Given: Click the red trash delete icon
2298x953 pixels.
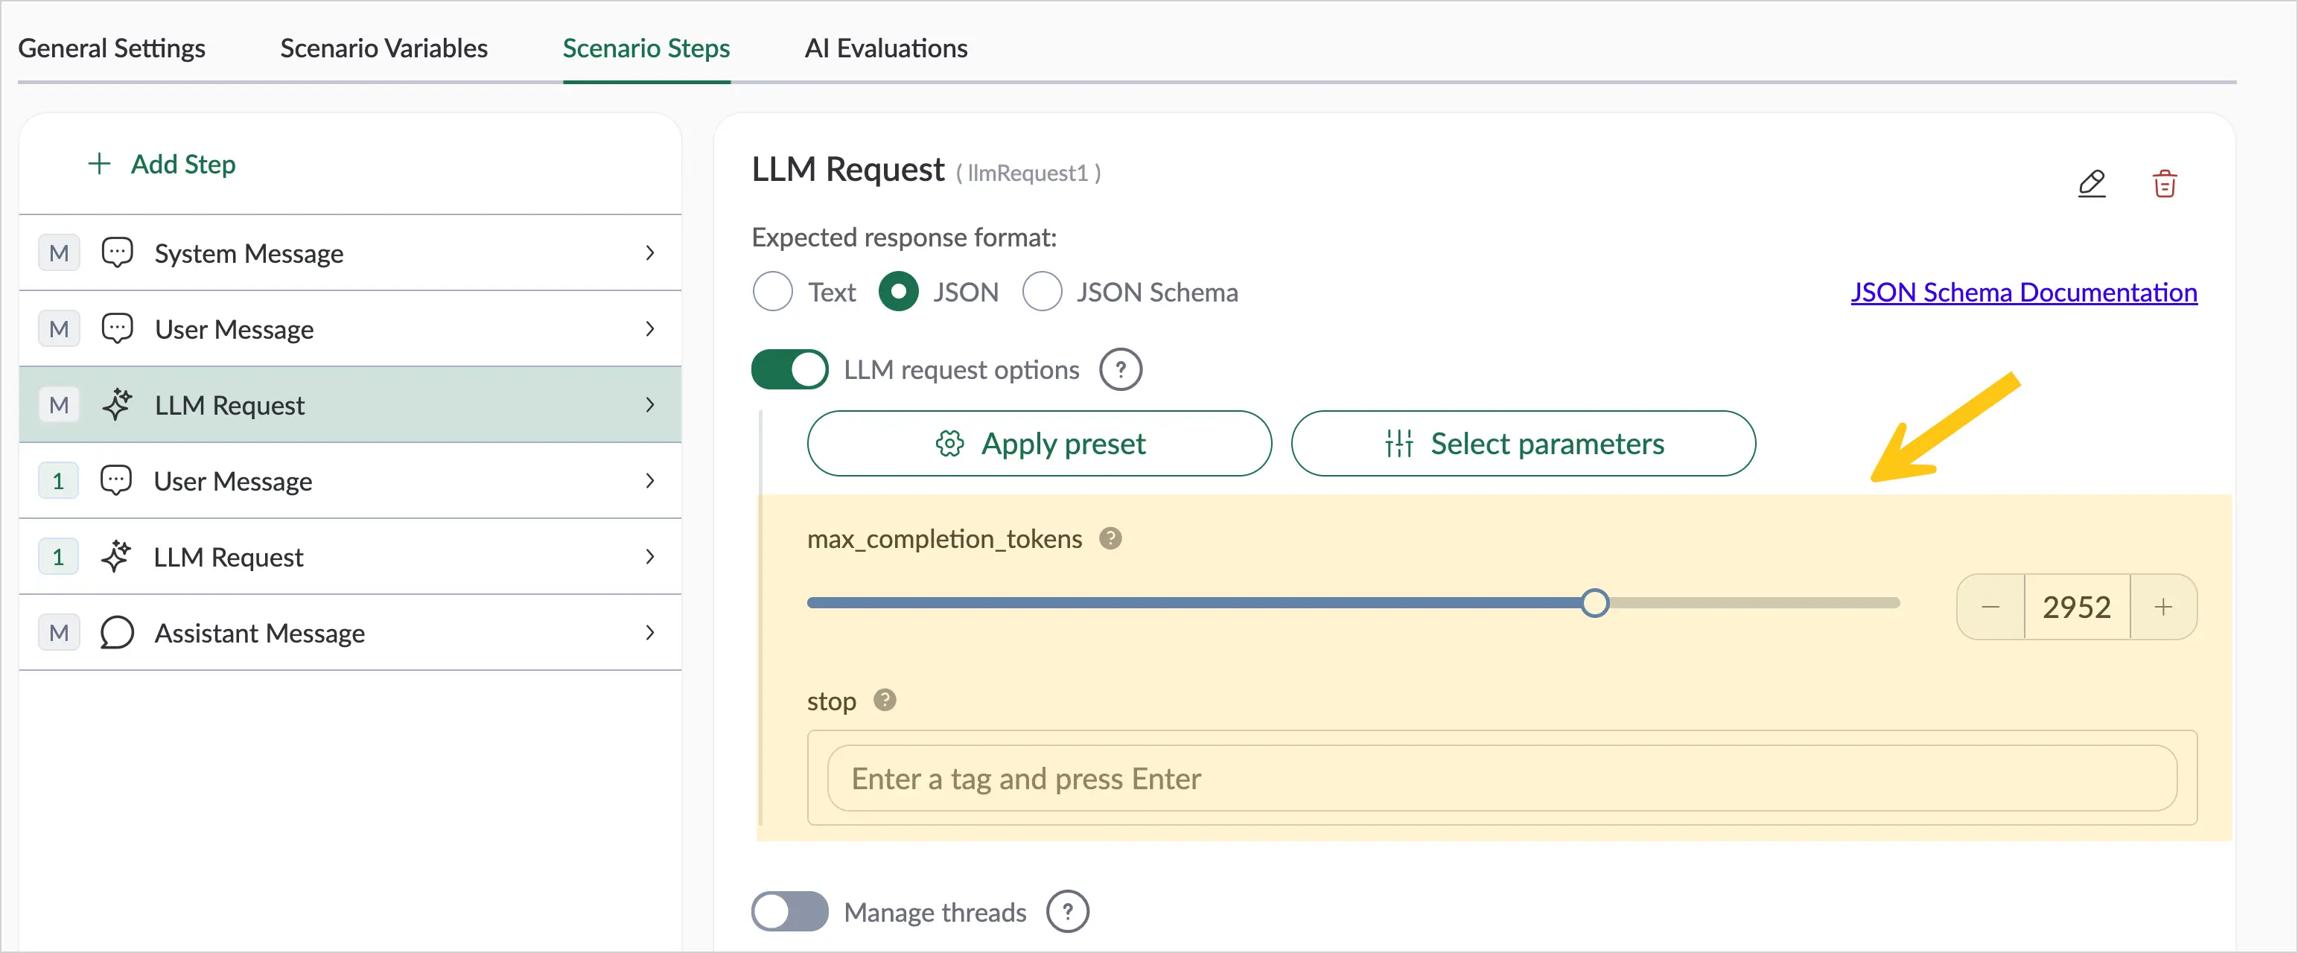Looking at the screenshot, I should coord(2164,183).
